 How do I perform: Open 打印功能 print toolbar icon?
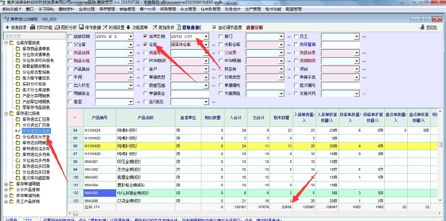(x=33, y=27)
